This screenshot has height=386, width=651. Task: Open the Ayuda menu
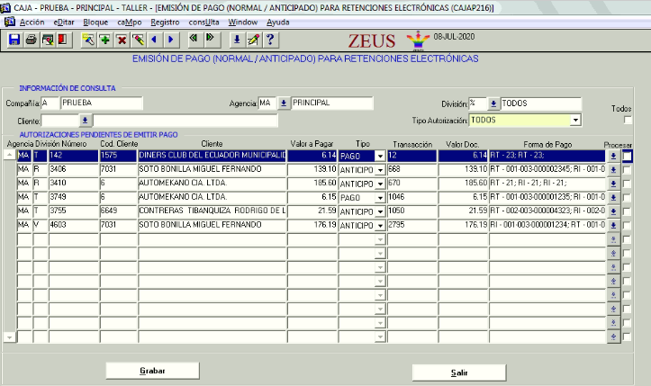[278, 21]
